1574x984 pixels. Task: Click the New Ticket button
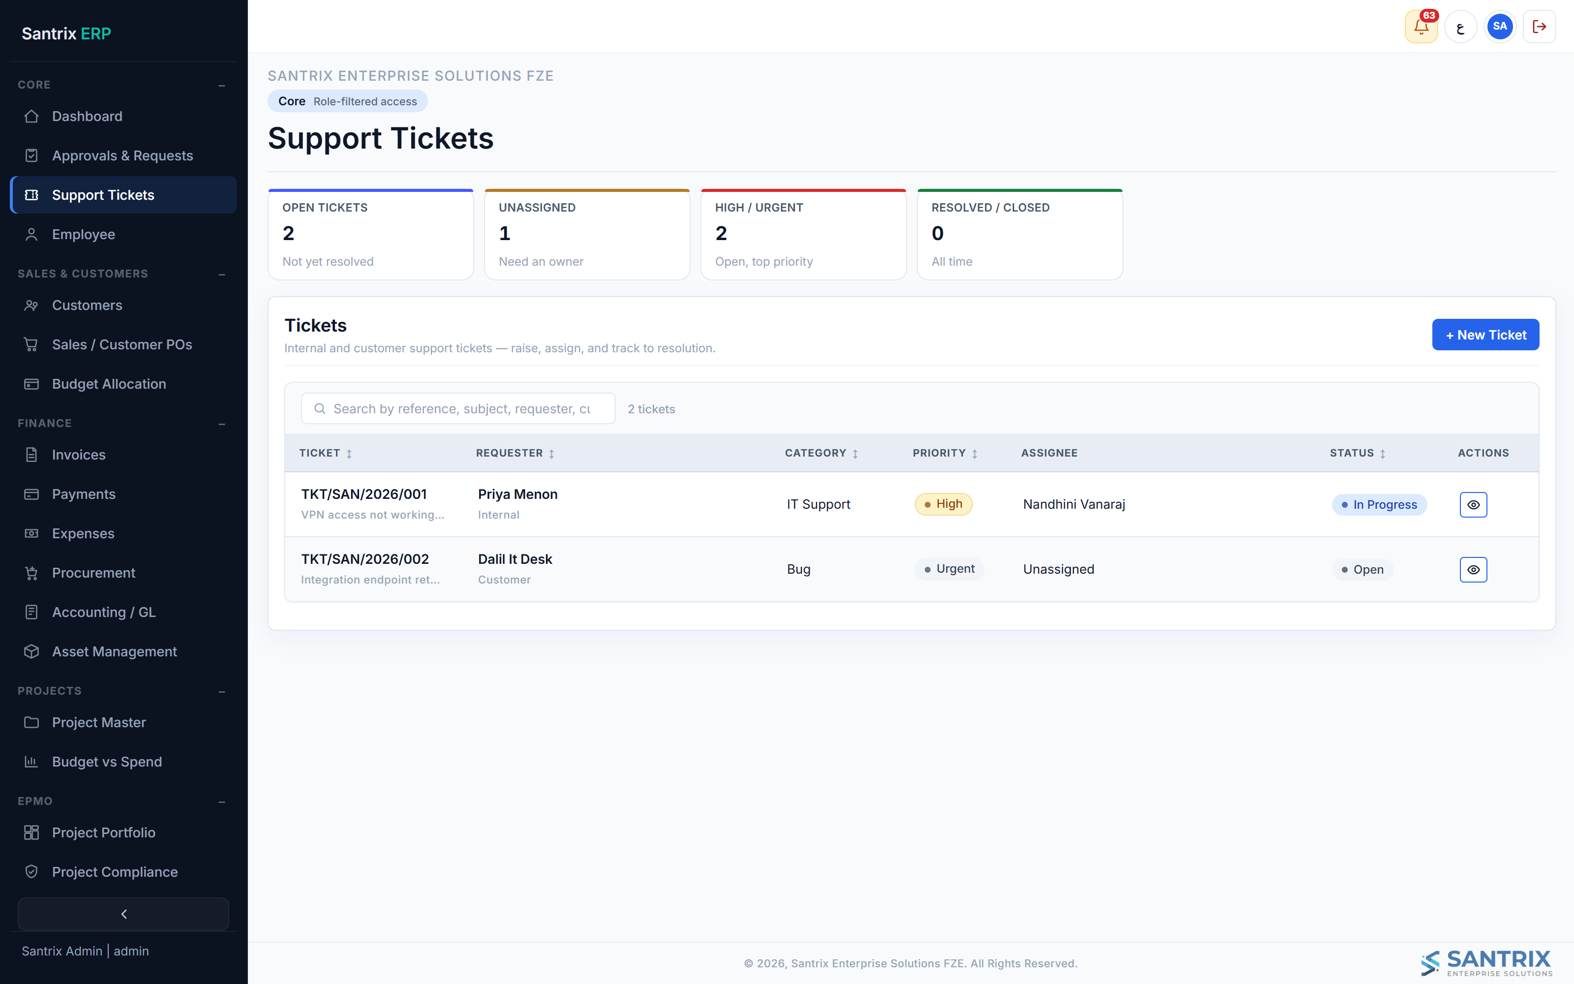click(1485, 335)
